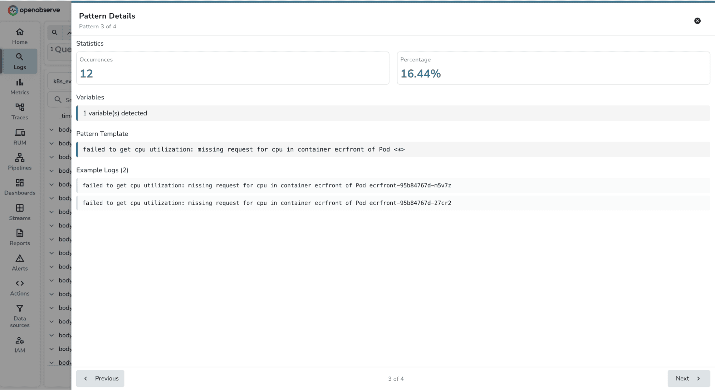Open the Pipelines page
This screenshot has width=715, height=390.
pos(20,161)
